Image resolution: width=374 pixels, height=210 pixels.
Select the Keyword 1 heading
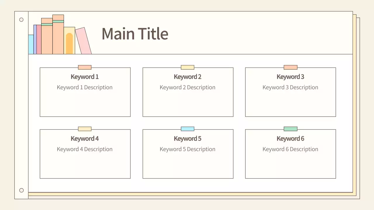[85, 77]
